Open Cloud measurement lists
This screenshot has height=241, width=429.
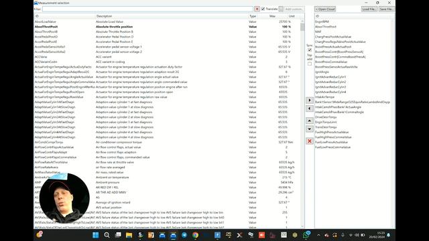coord(325,9)
